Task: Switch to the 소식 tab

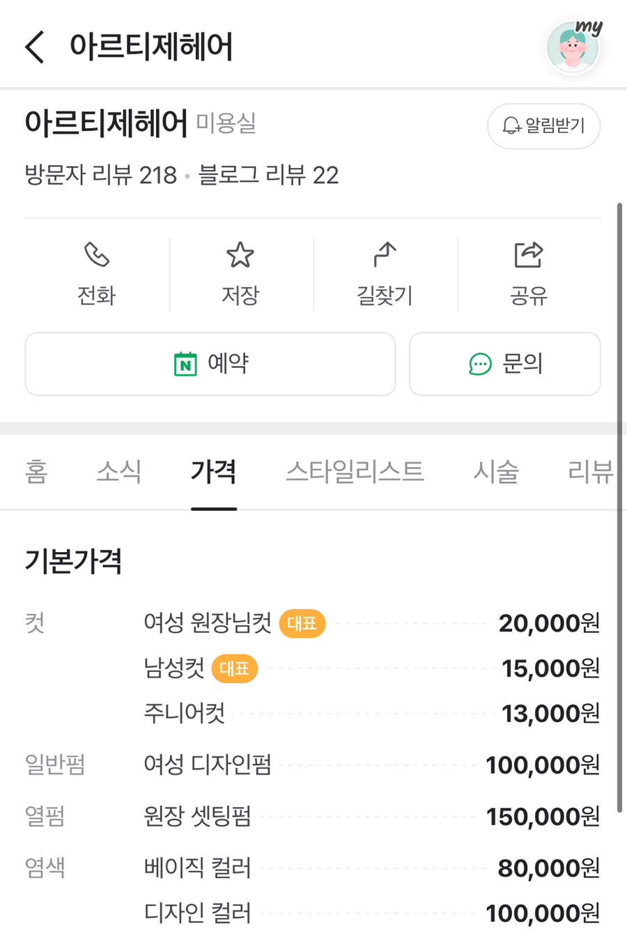Action: click(118, 472)
